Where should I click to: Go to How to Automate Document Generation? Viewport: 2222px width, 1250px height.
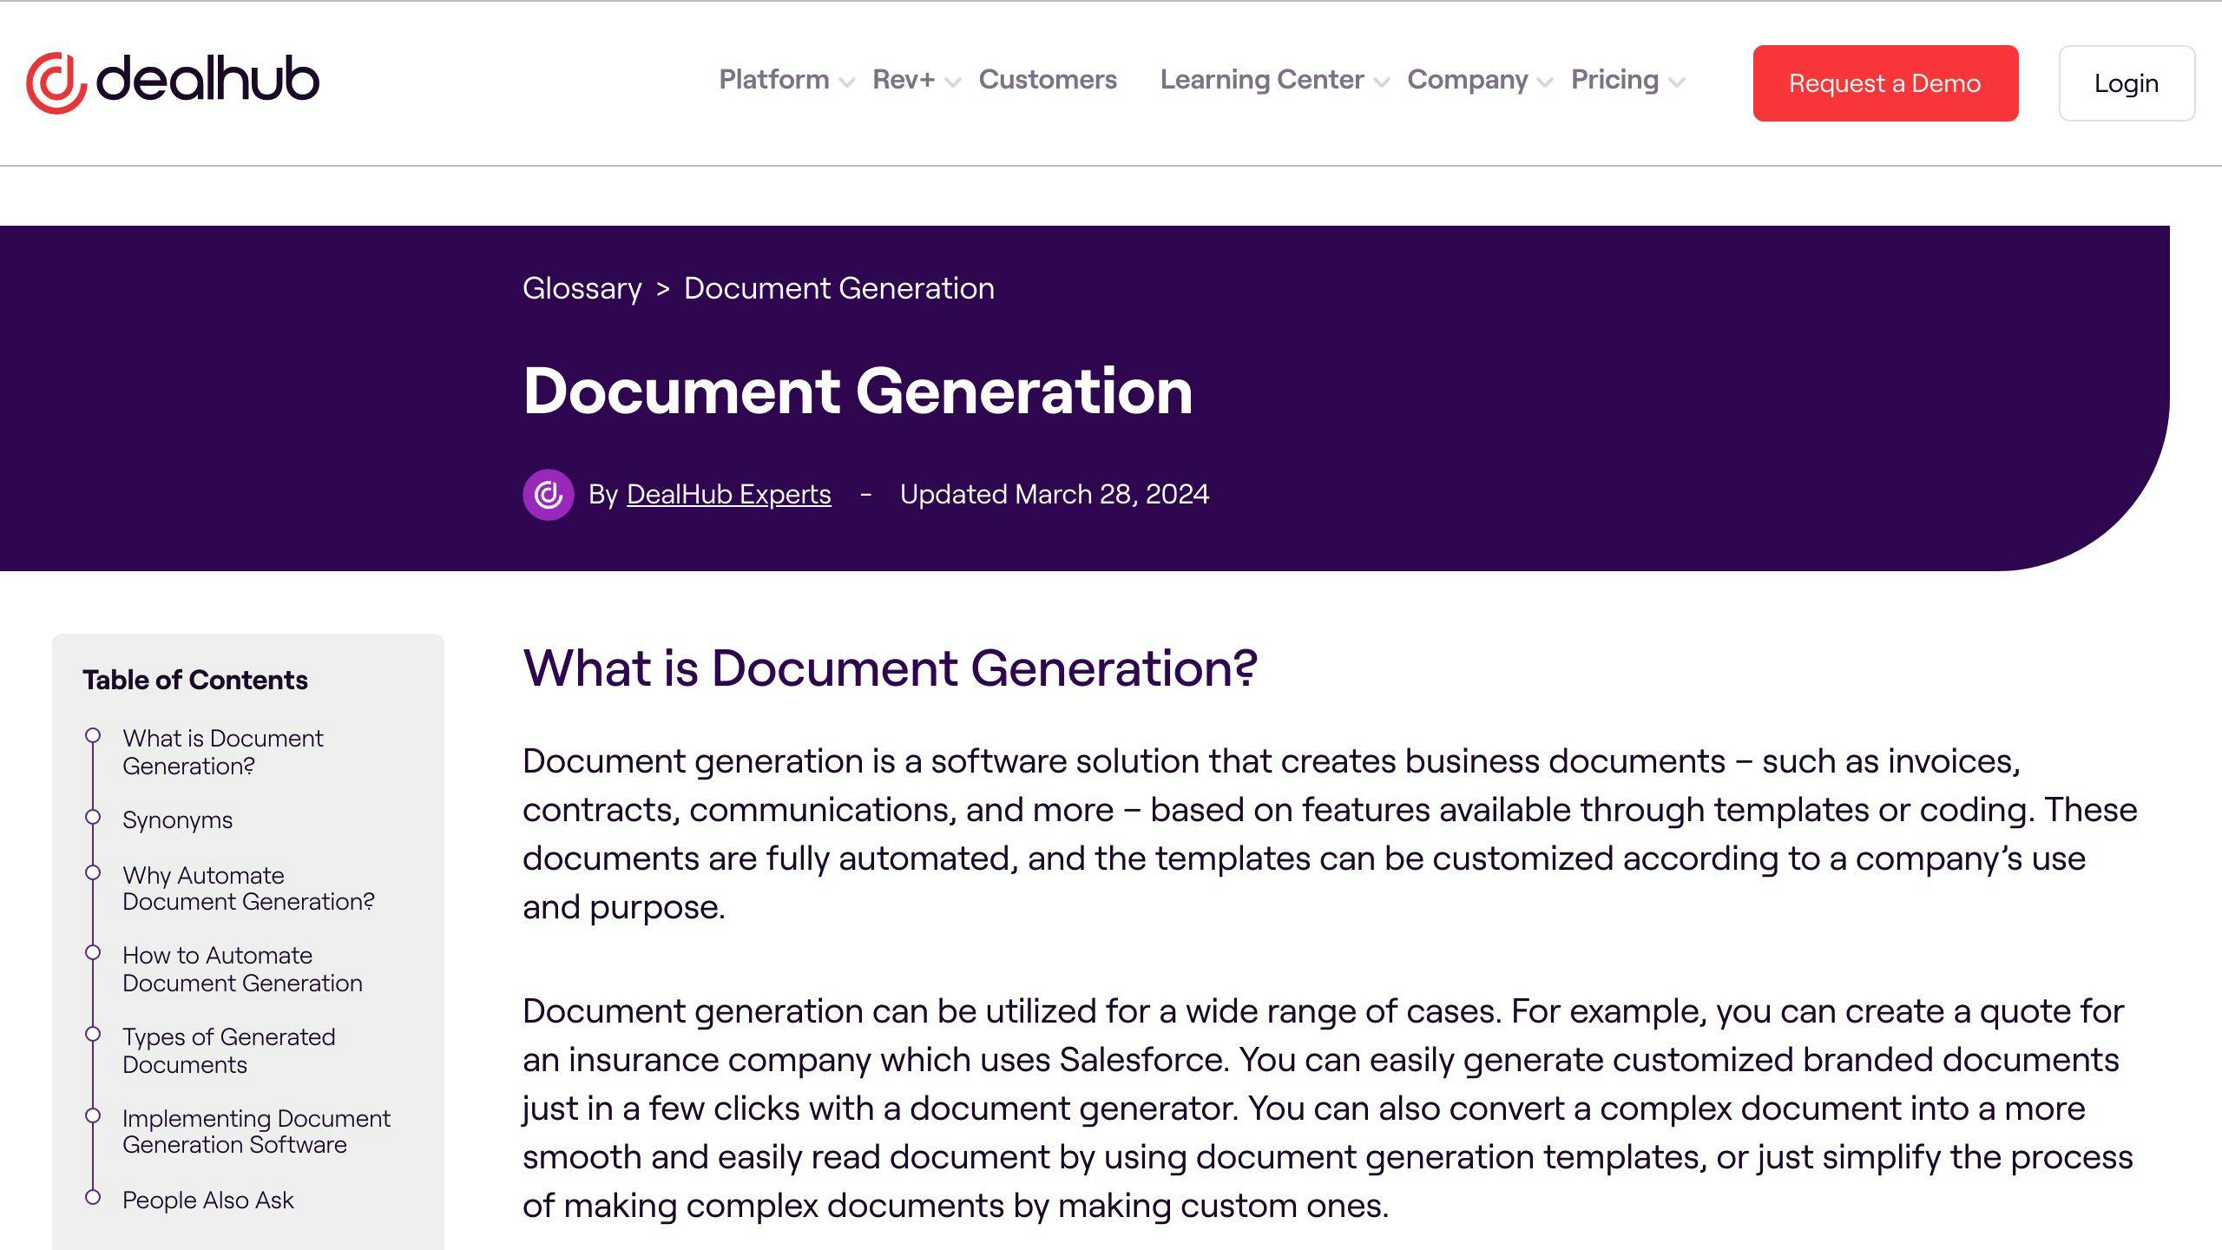[x=242, y=969]
